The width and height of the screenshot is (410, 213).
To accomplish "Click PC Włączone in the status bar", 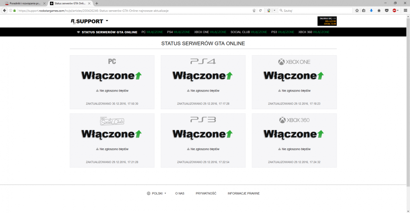I will tap(152, 32).
